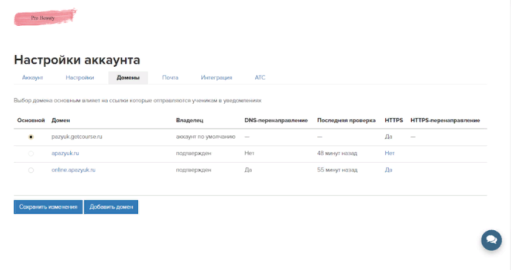
Task: Switch to the Аккаунт tab
Action: click(x=33, y=78)
